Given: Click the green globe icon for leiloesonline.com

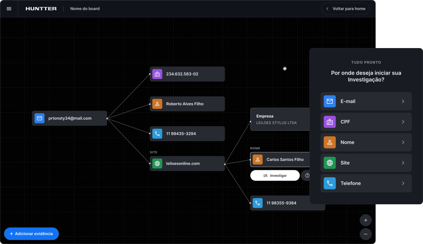Looking at the screenshot, I should pos(157,164).
